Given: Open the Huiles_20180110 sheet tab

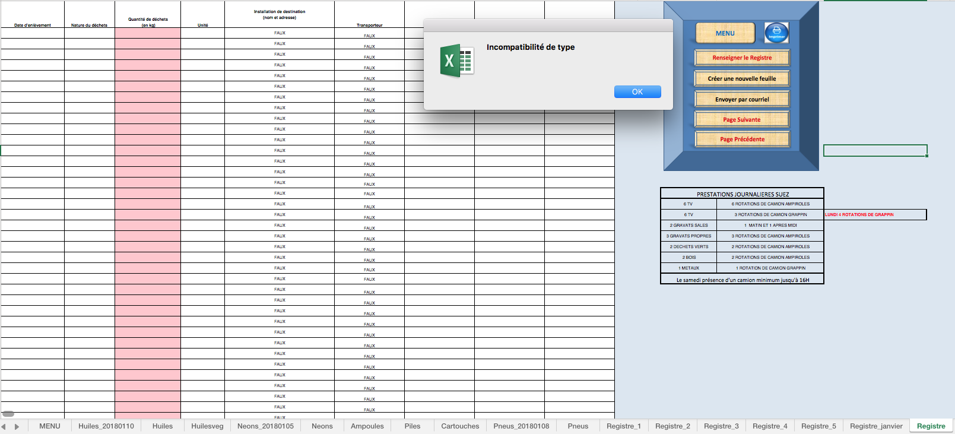Looking at the screenshot, I should pyautogui.click(x=106, y=426).
